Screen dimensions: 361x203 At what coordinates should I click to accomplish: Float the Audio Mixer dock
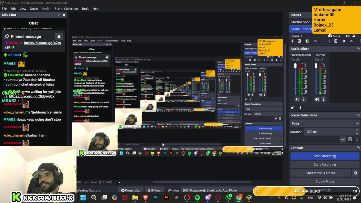tap(358, 49)
